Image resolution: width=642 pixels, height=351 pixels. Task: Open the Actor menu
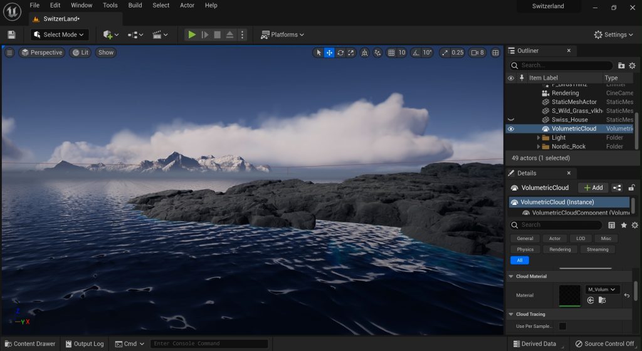tap(187, 5)
